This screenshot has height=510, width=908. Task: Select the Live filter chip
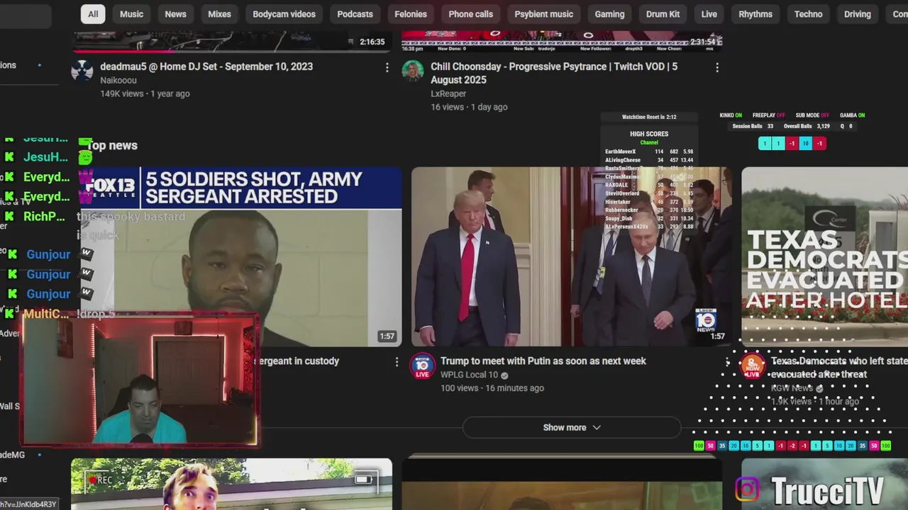709,14
